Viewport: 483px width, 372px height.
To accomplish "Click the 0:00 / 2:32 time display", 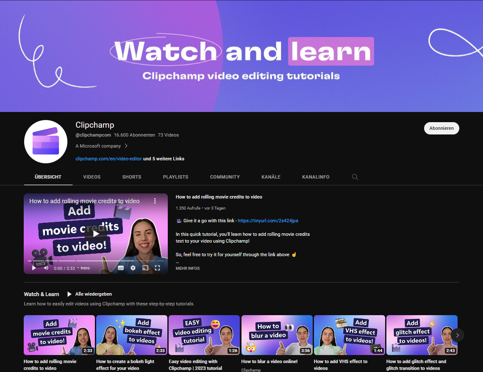I will point(64,269).
